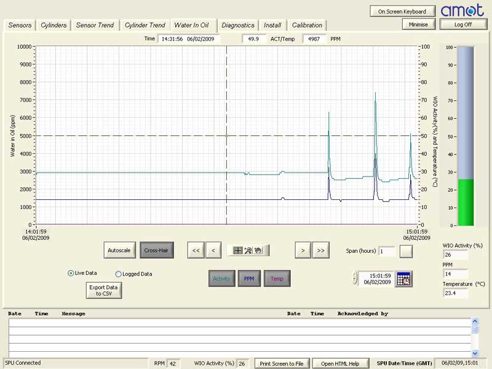Click the WIO Activity (%) readout under the gauge
Viewport: 492px width, 369px height.
(455, 255)
